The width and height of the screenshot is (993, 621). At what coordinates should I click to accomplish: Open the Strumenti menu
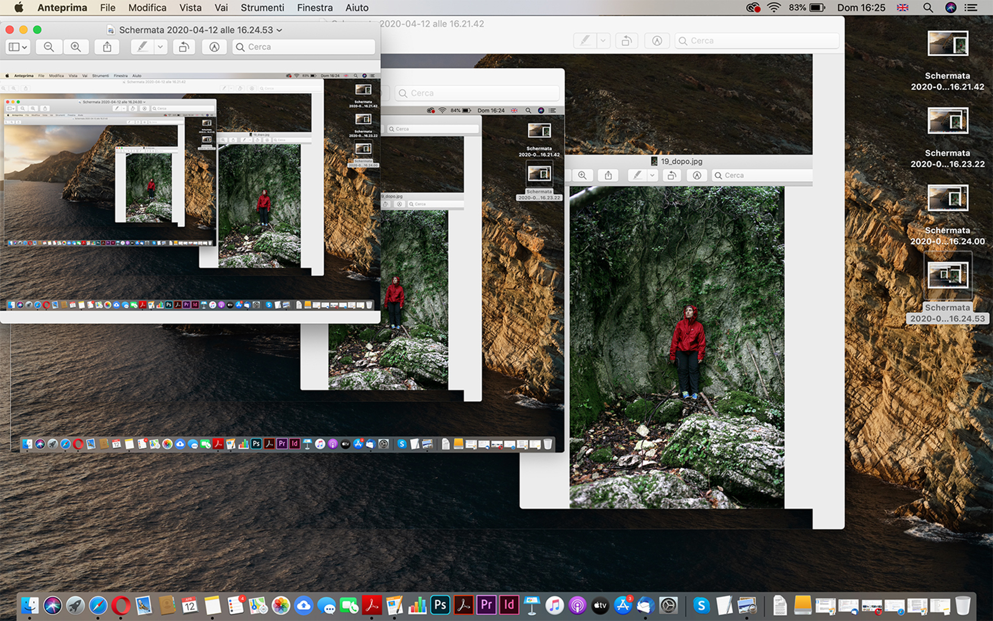(x=262, y=7)
